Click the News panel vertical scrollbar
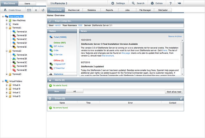 tap(182, 57)
